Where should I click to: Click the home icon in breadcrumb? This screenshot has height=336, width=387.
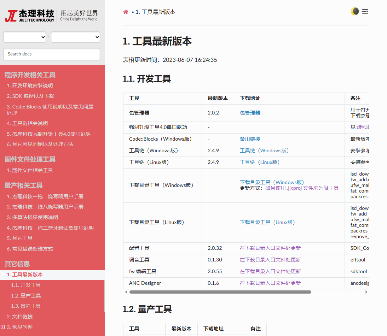[126, 12]
